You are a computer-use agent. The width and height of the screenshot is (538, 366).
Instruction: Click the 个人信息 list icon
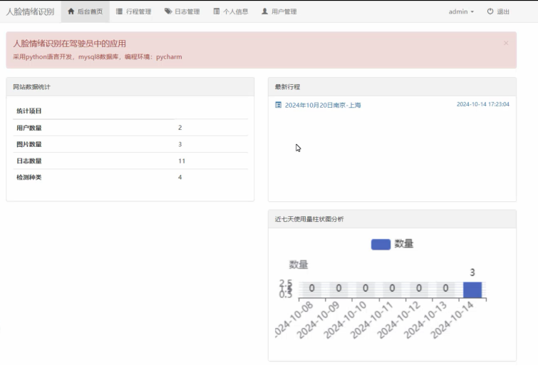point(217,11)
